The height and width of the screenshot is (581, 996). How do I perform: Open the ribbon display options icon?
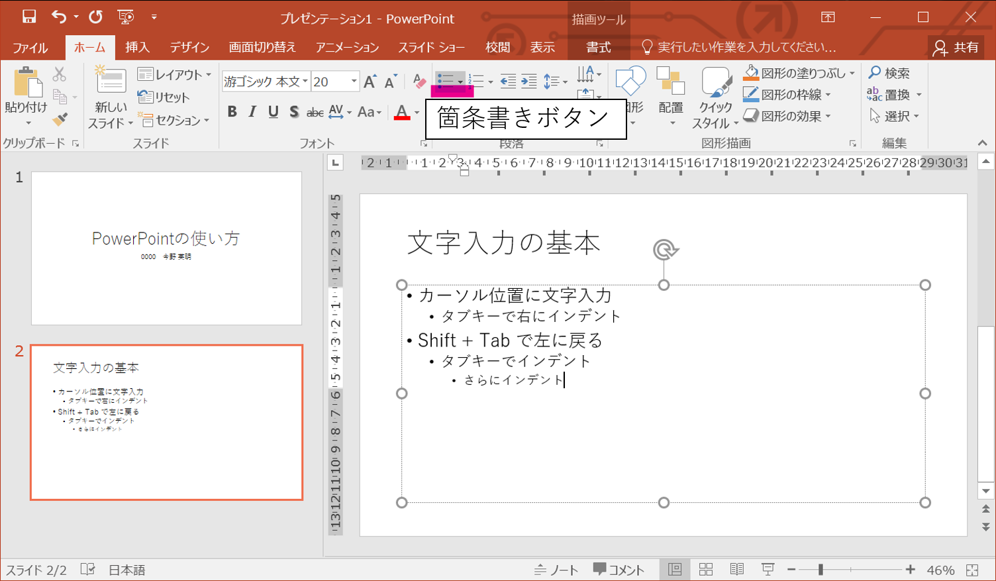click(x=828, y=17)
